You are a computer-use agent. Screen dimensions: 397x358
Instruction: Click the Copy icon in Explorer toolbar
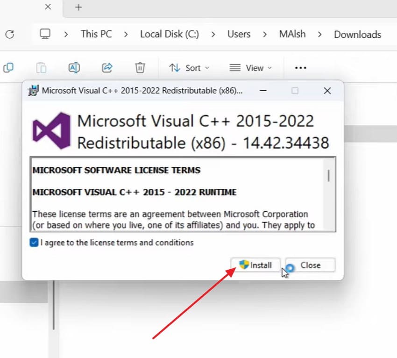[8, 68]
